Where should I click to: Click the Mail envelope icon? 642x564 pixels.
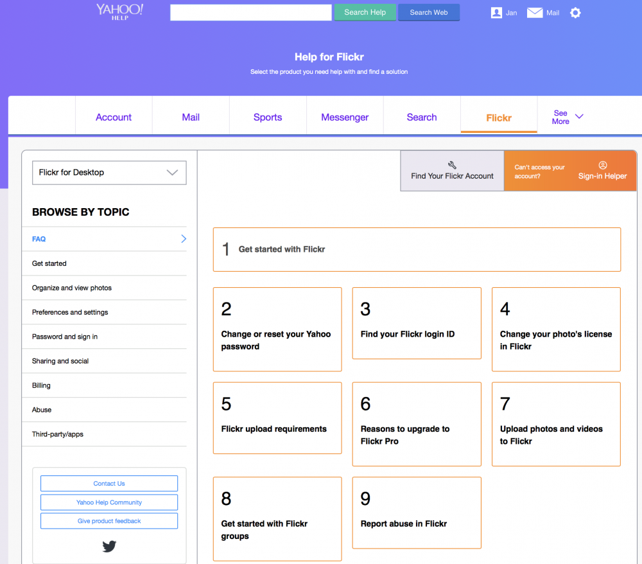click(534, 13)
